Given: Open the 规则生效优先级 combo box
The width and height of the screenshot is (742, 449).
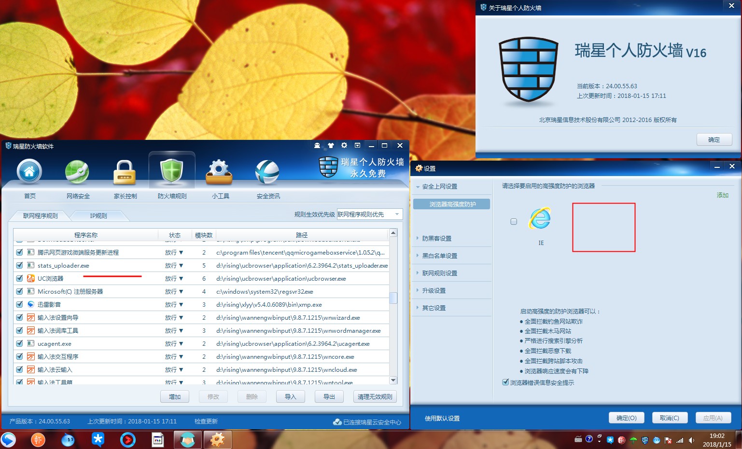Looking at the screenshot, I should [x=369, y=214].
